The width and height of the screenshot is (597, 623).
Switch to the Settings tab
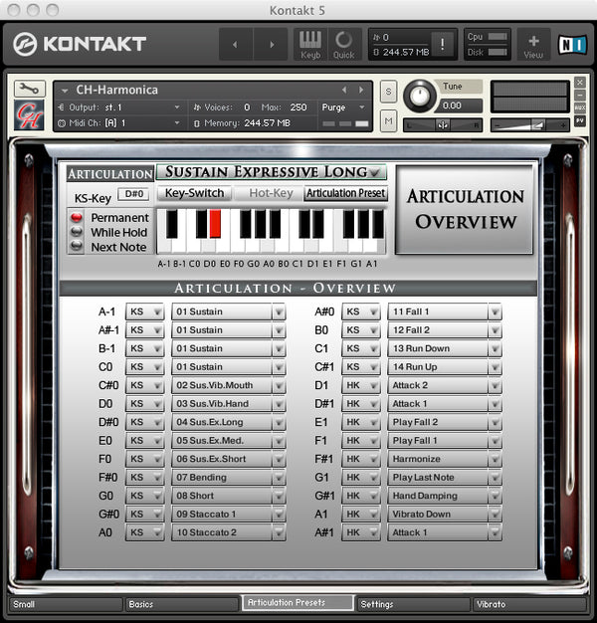[x=413, y=604]
